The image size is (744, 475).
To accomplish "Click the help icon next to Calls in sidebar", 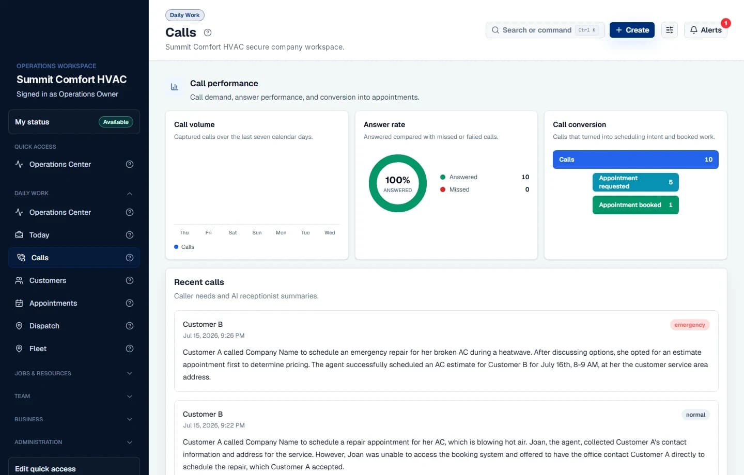I will 130,258.
